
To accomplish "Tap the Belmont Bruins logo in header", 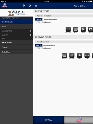I will click(x=5, y=5).
